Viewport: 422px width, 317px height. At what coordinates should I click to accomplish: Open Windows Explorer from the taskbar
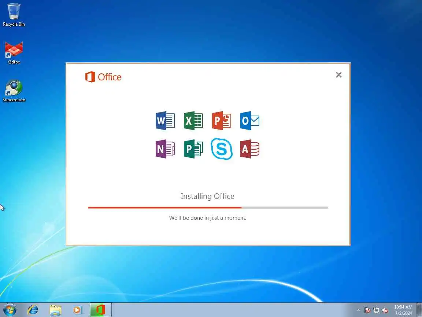(55, 310)
